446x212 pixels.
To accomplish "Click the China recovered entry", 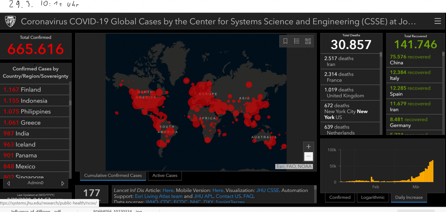I will click(414, 60).
